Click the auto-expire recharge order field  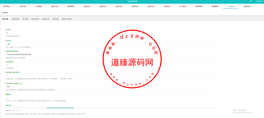[110, 76]
